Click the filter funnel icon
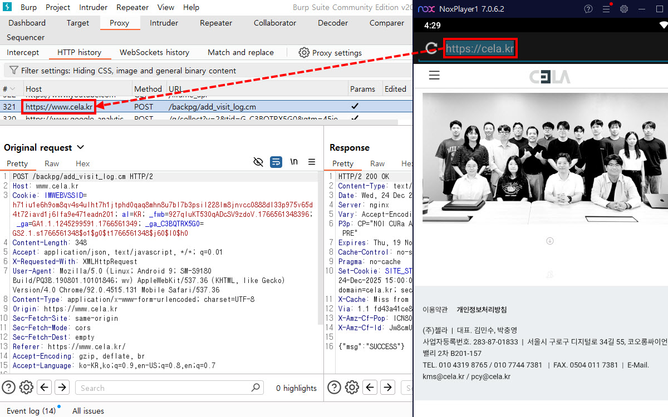Image resolution: width=668 pixels, height=417 pixels. point(13,71)
